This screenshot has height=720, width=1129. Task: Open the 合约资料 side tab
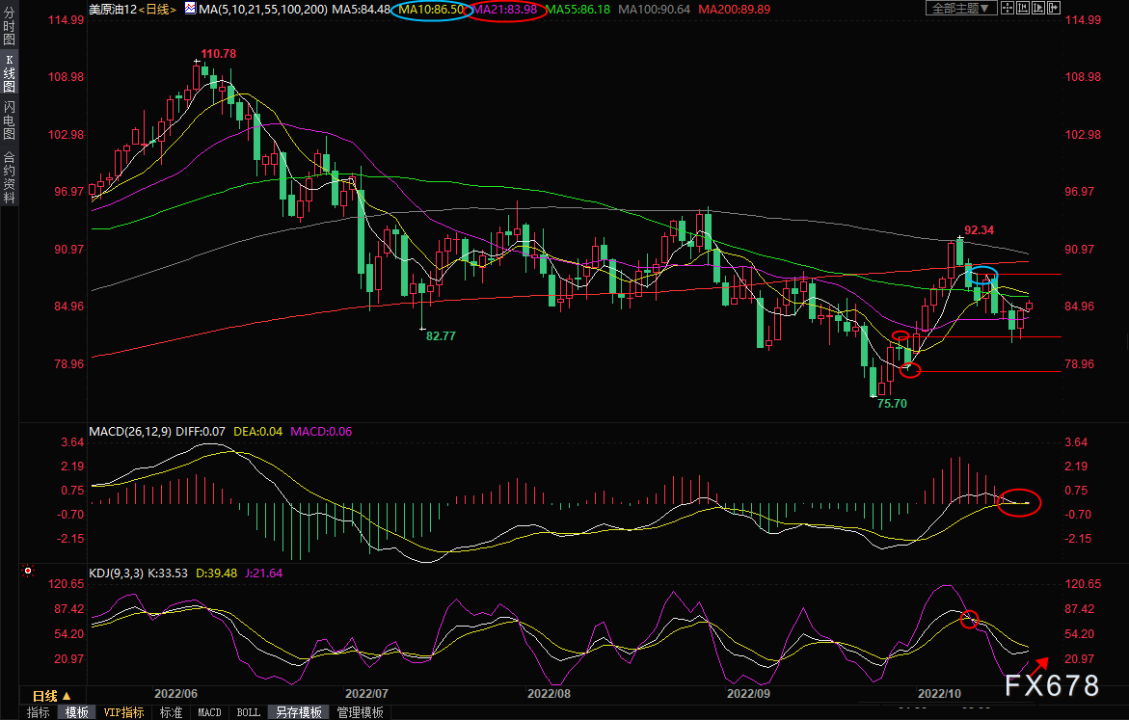point(10,177)
